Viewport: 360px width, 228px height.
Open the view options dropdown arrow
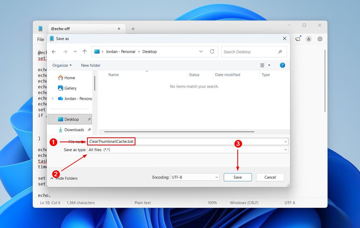pos(269,65)
